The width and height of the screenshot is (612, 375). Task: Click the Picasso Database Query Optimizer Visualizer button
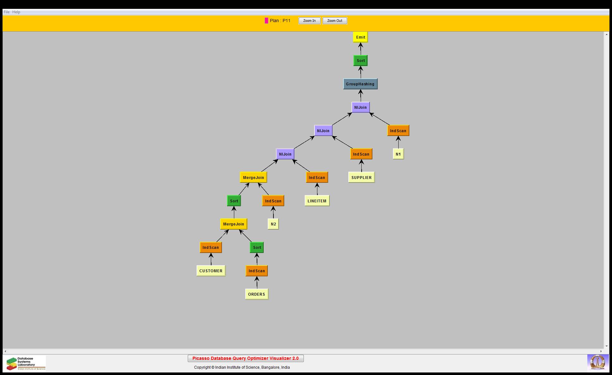click(245, 358)
